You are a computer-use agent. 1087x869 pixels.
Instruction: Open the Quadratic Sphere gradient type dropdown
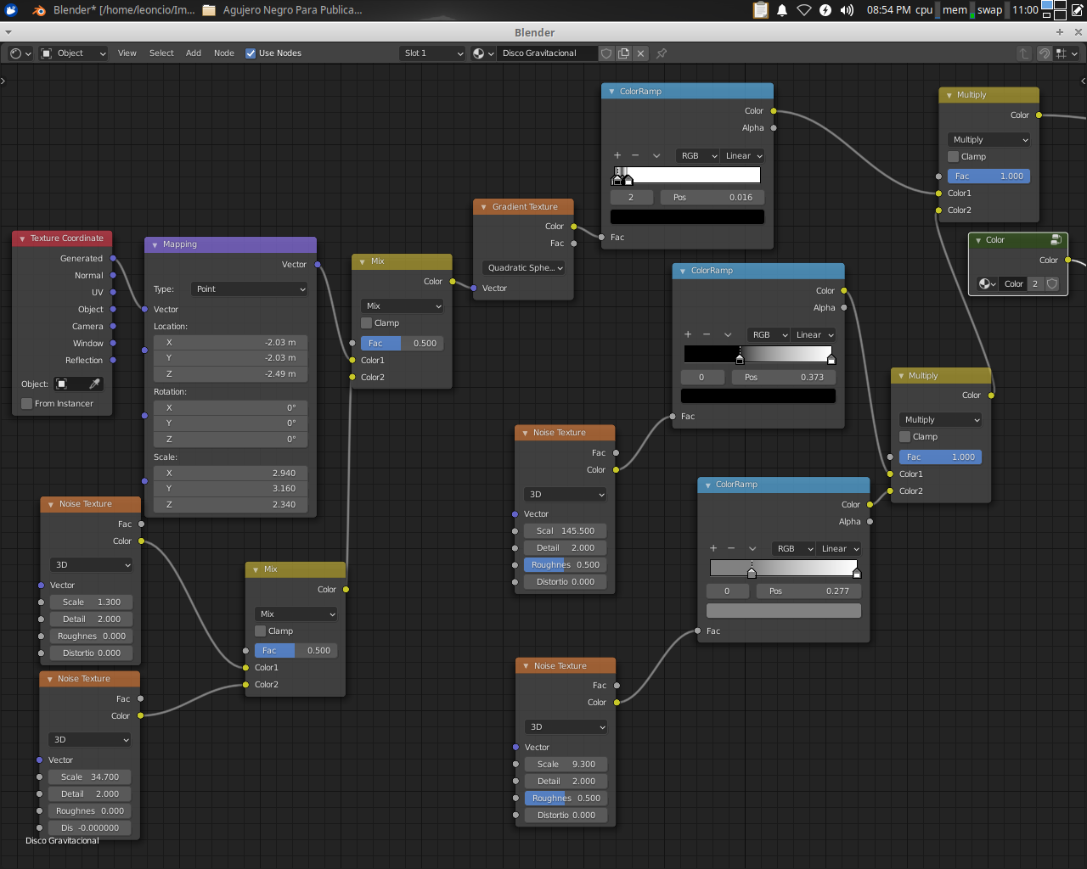click(526, 268)
